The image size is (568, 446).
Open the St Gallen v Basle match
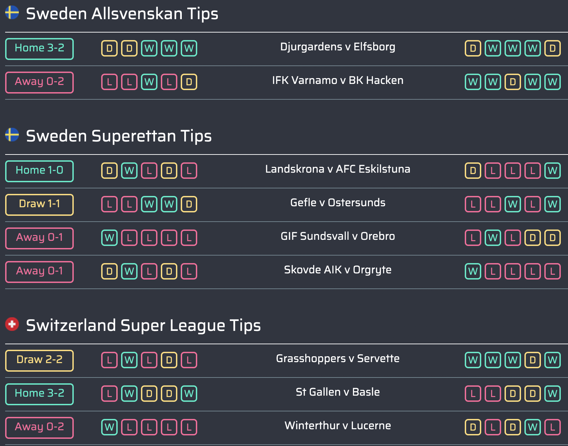click(x=338, y=392)
